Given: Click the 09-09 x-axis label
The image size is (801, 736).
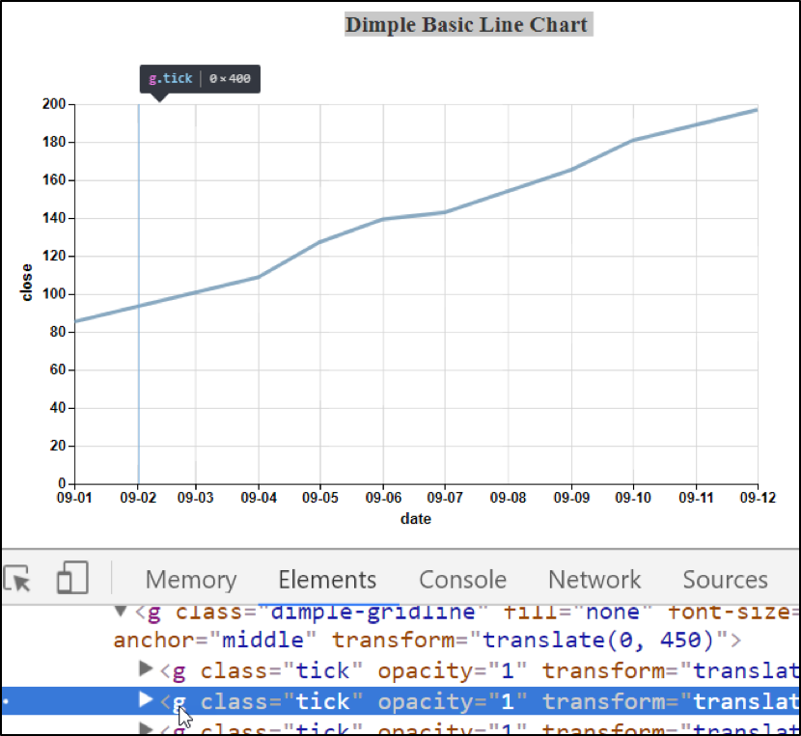Looking at the screenshot, I should point(571,498).
